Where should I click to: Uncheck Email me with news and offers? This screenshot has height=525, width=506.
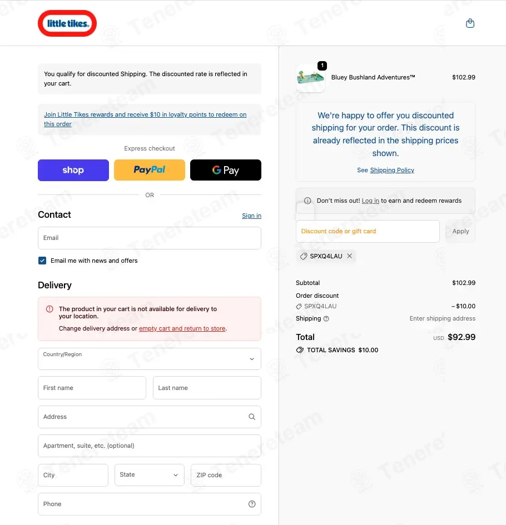tap(42, 261)
